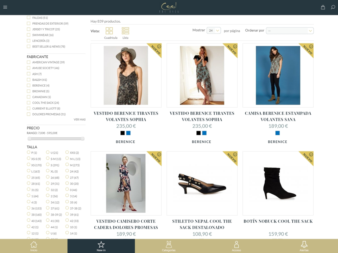Open the Ordenar por dropdown

tap(290, 31)
